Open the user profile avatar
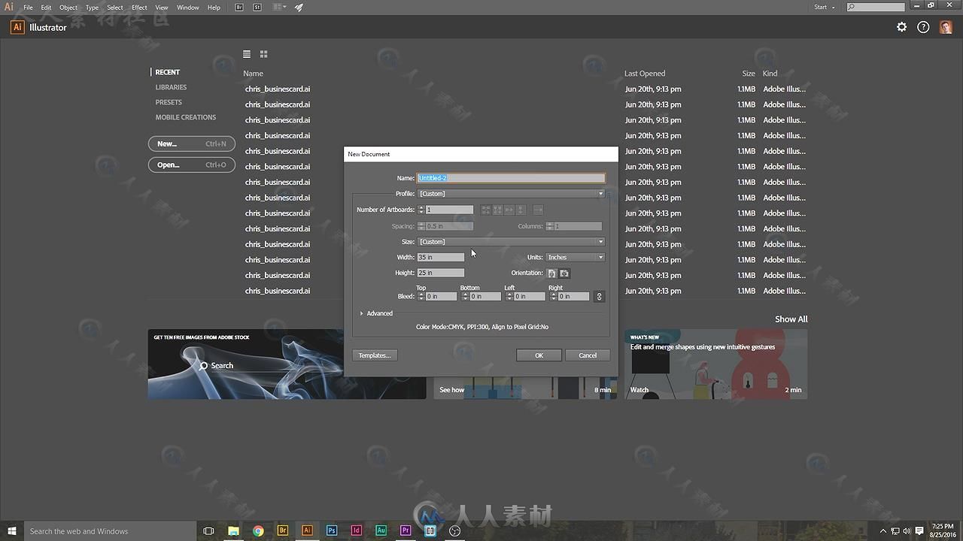The height and width of the screenshot is (541, 963). (x=946, y=27)
